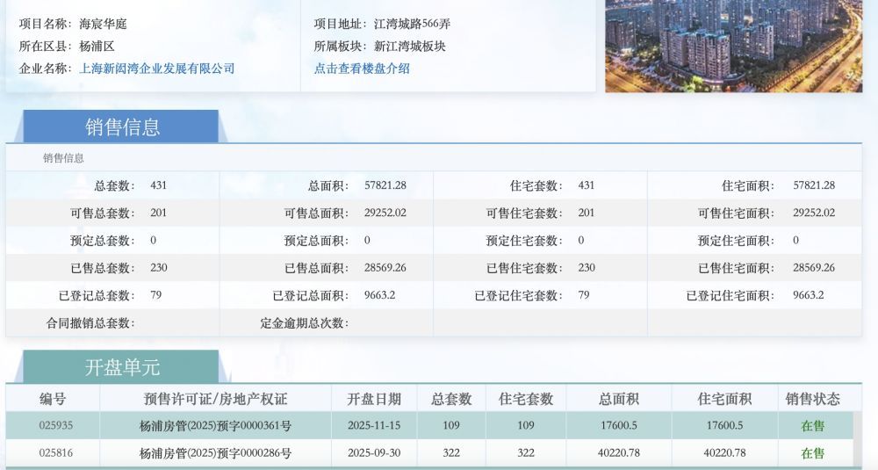The height and width of the screenshot is (470, 878).
Task: Select the 2025-09-30 opening date cell
Action: coord(374,453)
